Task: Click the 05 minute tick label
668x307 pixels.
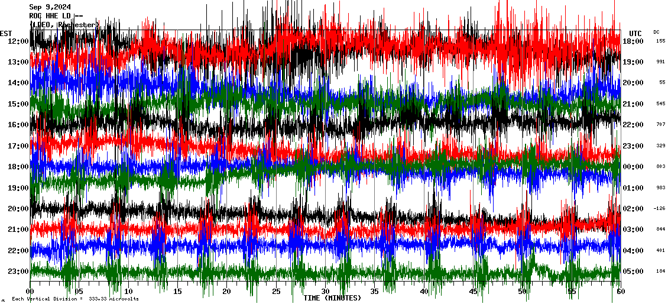Action: pyautogui.click(x=79, y=292)
